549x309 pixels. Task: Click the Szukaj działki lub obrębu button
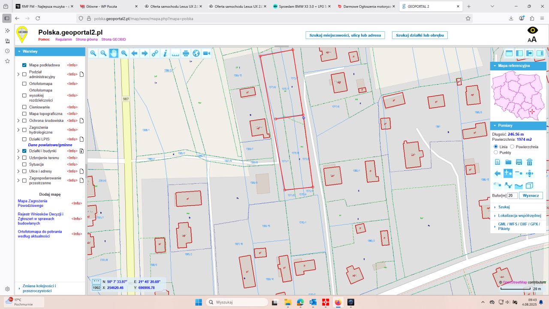click(419, 35)
